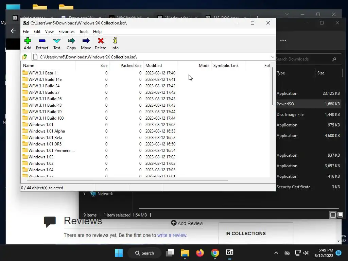Open Chrome from the taskbar
This screenshot has width=348, height=261.
215,253
